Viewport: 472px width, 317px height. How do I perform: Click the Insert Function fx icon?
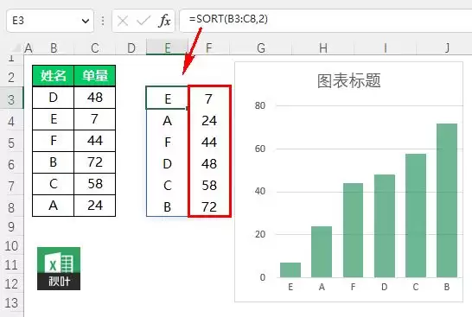164,21
